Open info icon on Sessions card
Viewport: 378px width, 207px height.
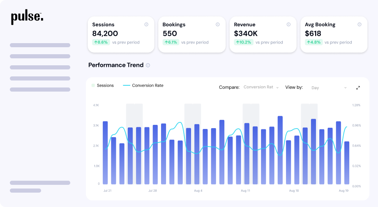[146, 24]
